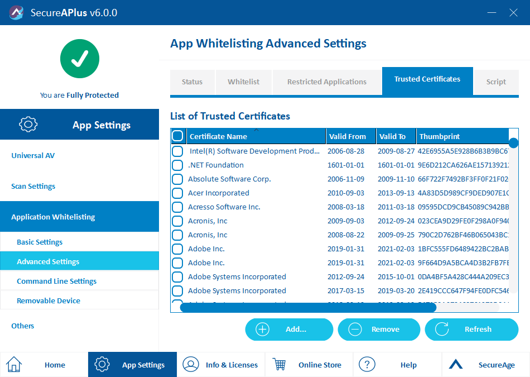530x377 pixels.
Task: Click the person icon for Info & Licenses
Action: pyautogui.click(x=191, y=365)
